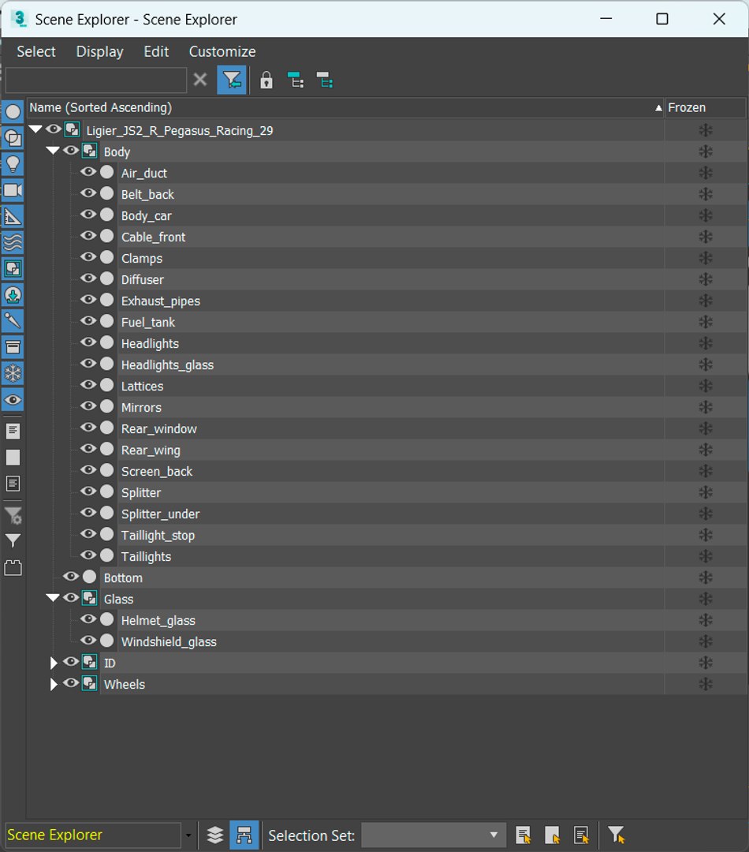Toggle Display Shapes filter icon
Viewport: 749px width, 852px height.
click(x=13, y=138)
